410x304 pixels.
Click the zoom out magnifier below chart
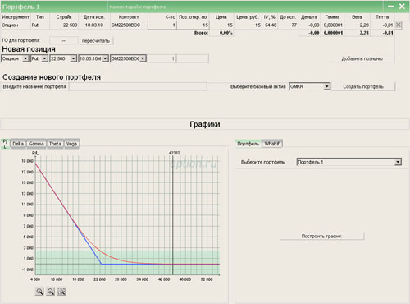(50, 292)
